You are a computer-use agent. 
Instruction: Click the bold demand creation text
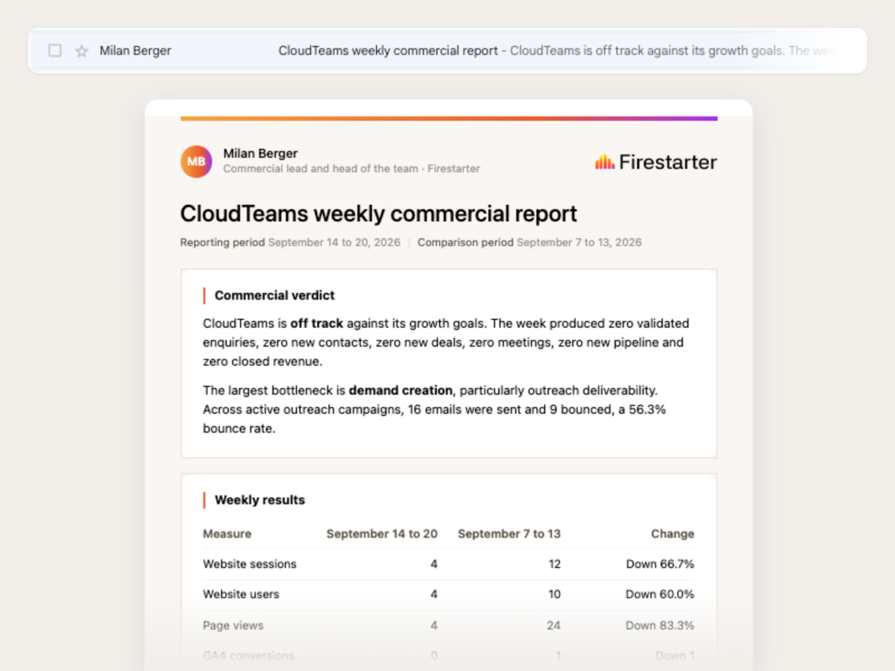pyautogui.click(x=401, y=390)
